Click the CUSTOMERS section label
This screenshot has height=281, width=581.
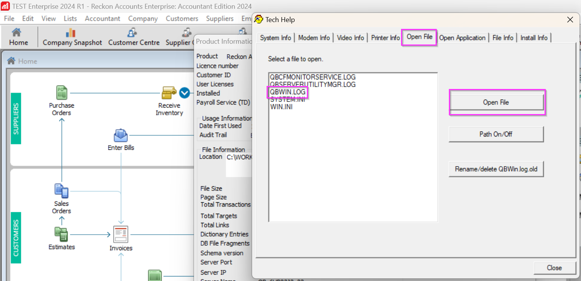(x=16, y=238)
